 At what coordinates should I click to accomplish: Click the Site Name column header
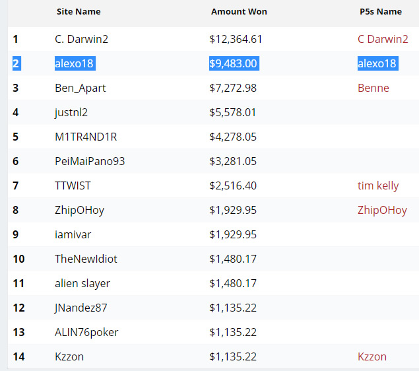coord(79,12)
